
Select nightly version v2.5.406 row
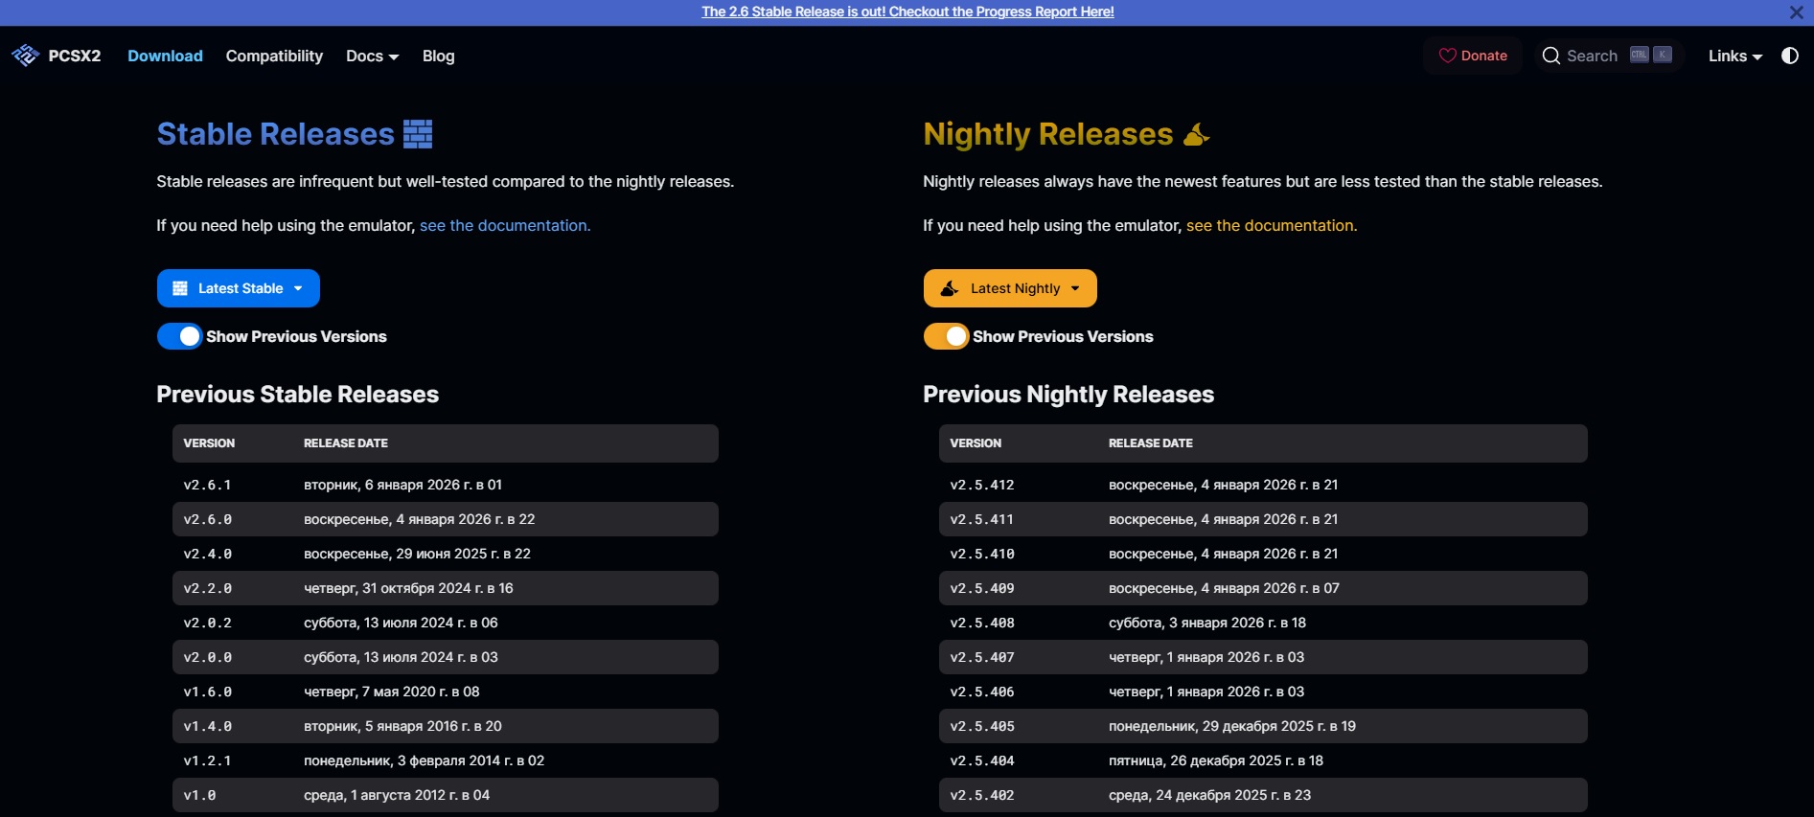pos(1263,692)
